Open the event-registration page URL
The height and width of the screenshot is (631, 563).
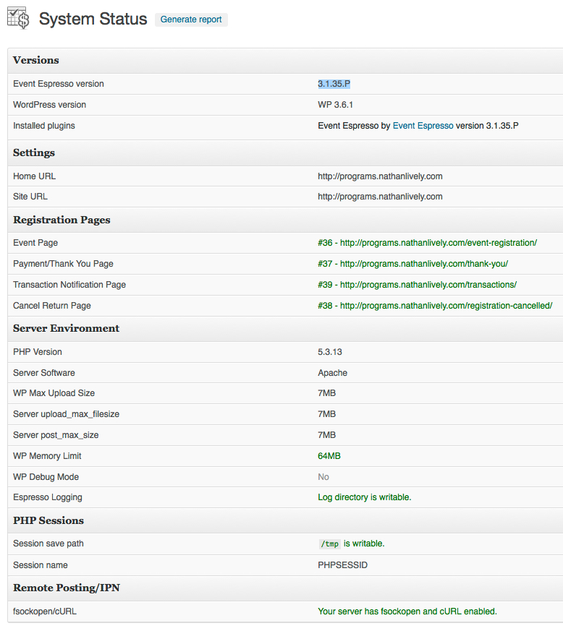pyautogui.click(x=438, y=243)
